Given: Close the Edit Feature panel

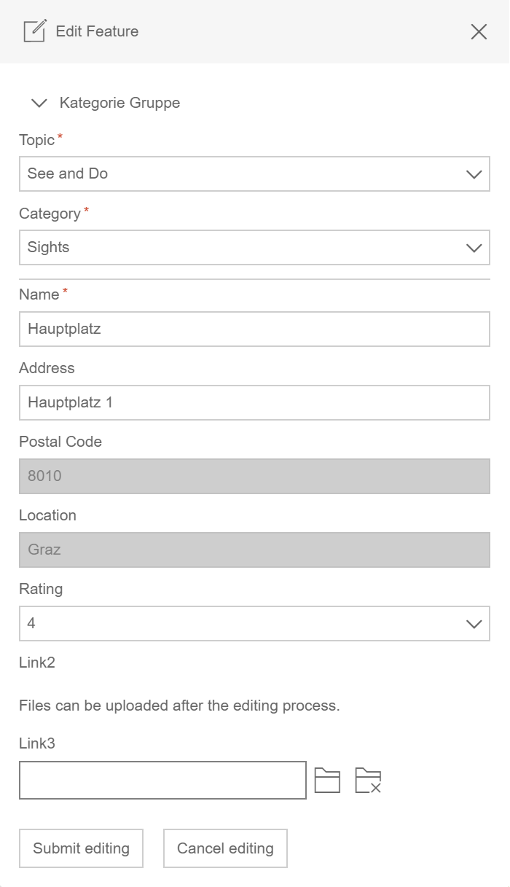Looking at the screenshot, I should [479, 31].
